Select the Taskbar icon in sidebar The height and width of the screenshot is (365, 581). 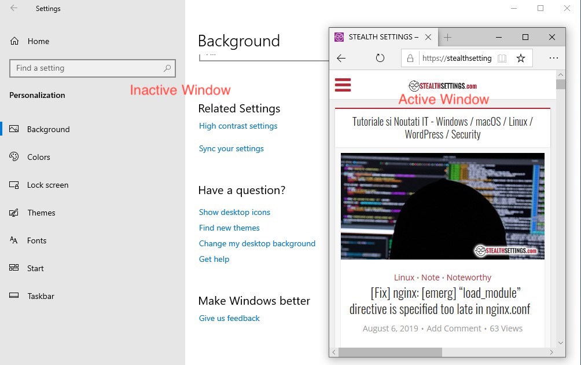click(x=14, y=295)
